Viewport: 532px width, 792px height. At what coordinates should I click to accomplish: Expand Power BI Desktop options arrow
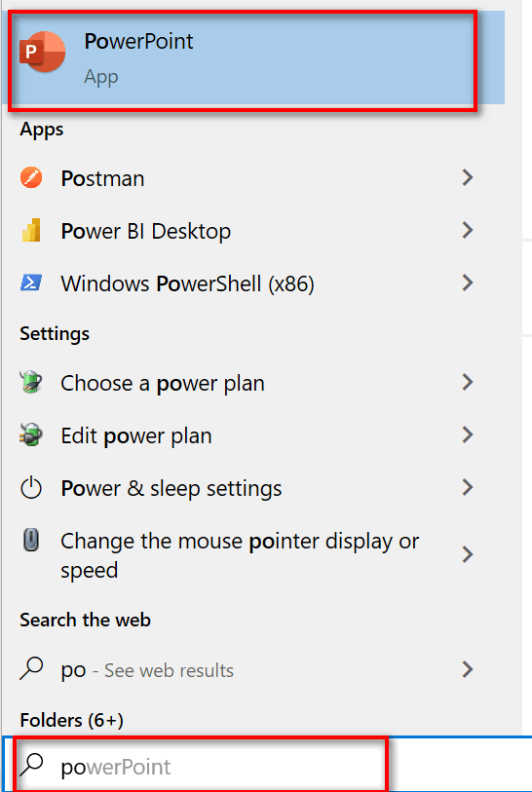click(x=468, y=230)
